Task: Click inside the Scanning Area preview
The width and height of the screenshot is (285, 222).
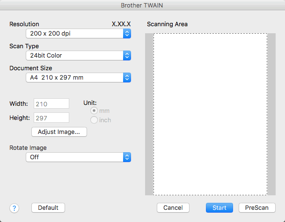Action: 210,114
